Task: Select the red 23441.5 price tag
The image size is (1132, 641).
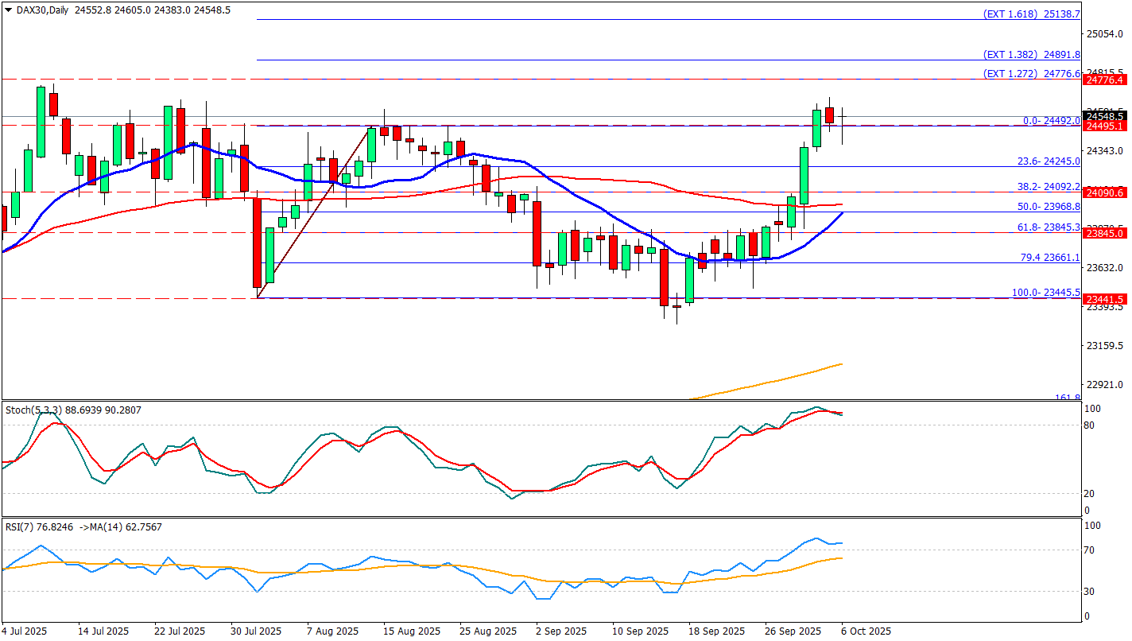Action: point(1105,299)
